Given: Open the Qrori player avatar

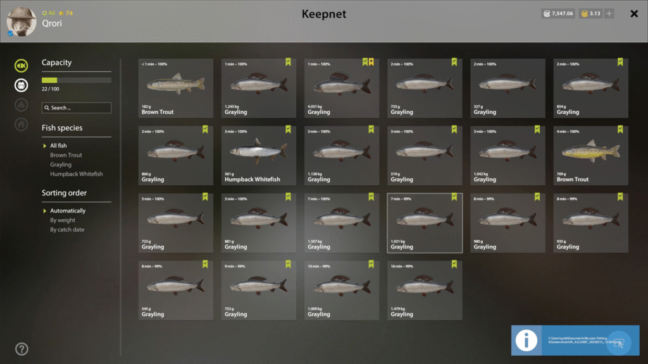Looking at the screenshot, I should point(22,21).
